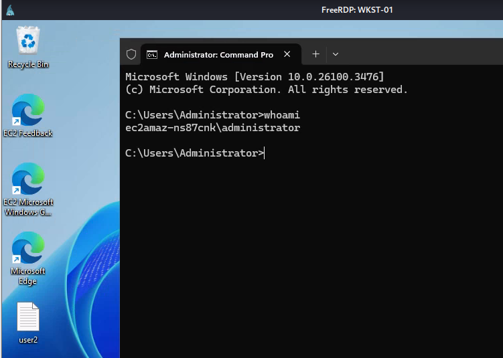Select the EC2 Feedback shortcut icon
The image size is (503, 358).
click(28, 110)
